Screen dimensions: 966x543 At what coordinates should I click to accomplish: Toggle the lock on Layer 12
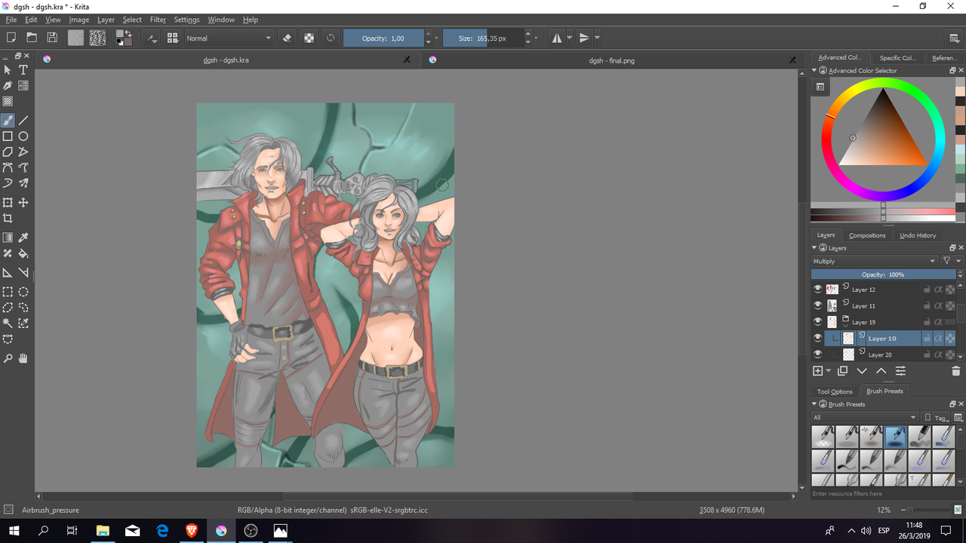(926, 290)
